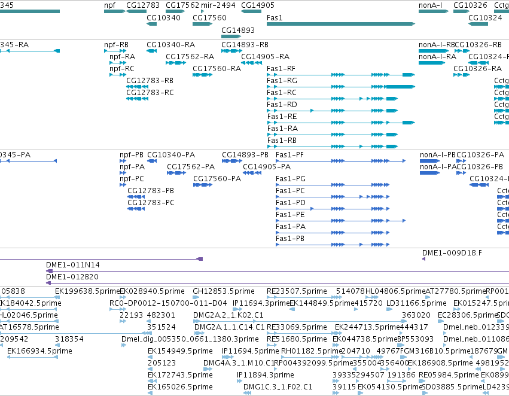Click the Fas1-RB transcript label

click(282, 141)
